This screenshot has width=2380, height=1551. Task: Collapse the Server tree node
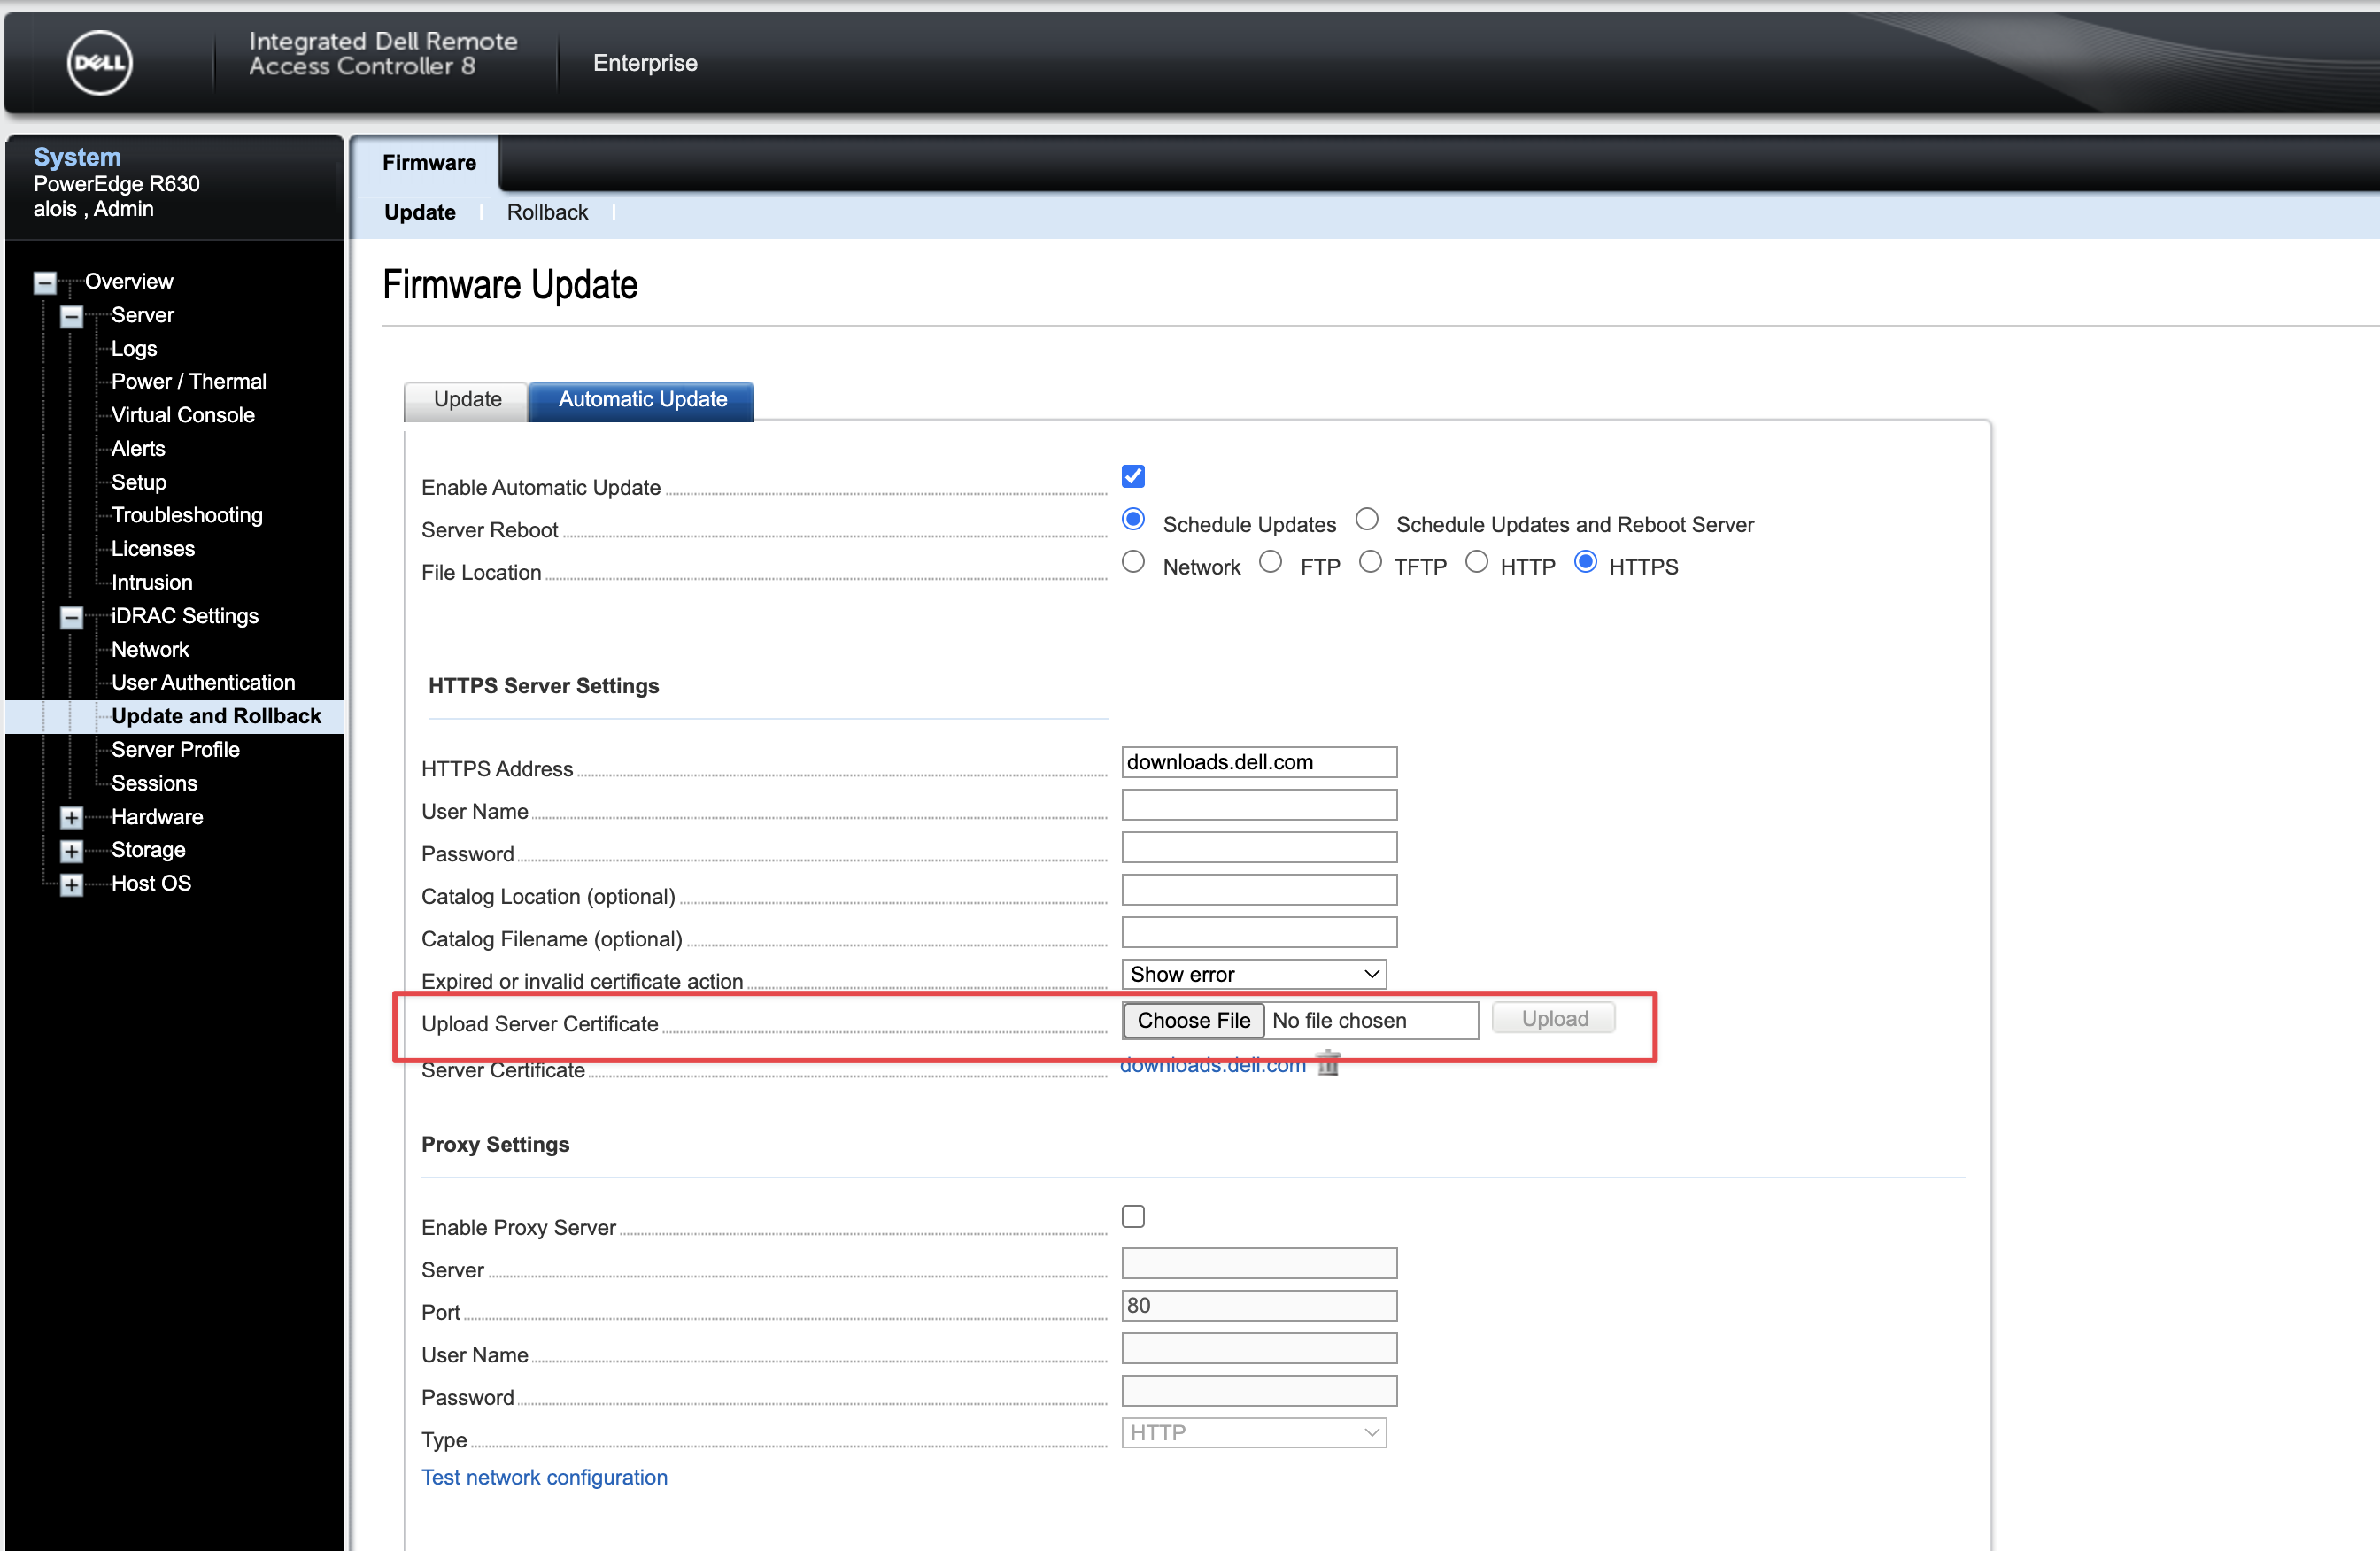(71, 317)
